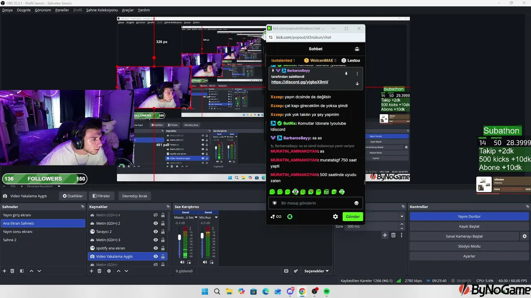Image resolution: width=531 pixels, height=298 pixels.
Task: Open the Görünüm menu
Action: 43,10
